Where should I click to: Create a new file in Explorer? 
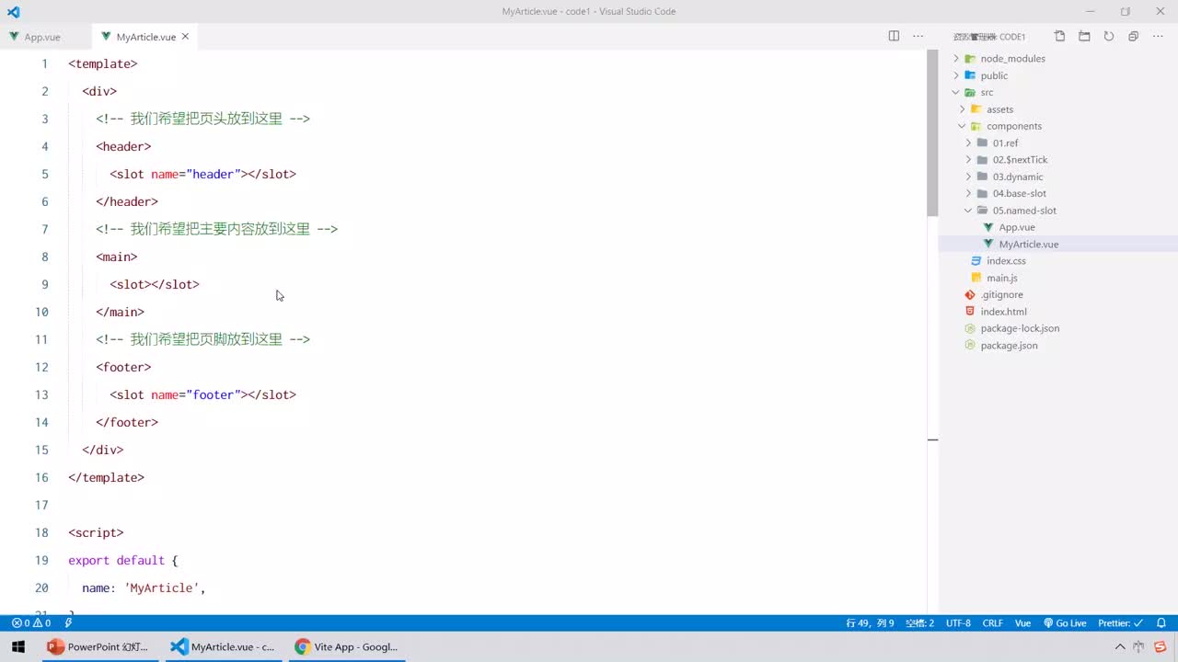click(1060, 37)
